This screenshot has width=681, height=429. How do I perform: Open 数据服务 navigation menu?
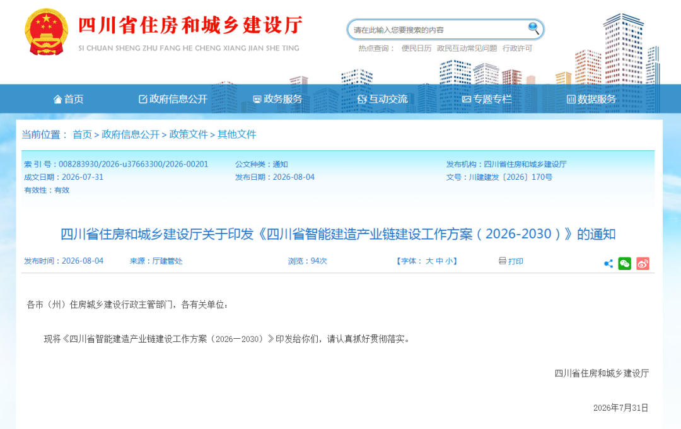coord(591,99)
